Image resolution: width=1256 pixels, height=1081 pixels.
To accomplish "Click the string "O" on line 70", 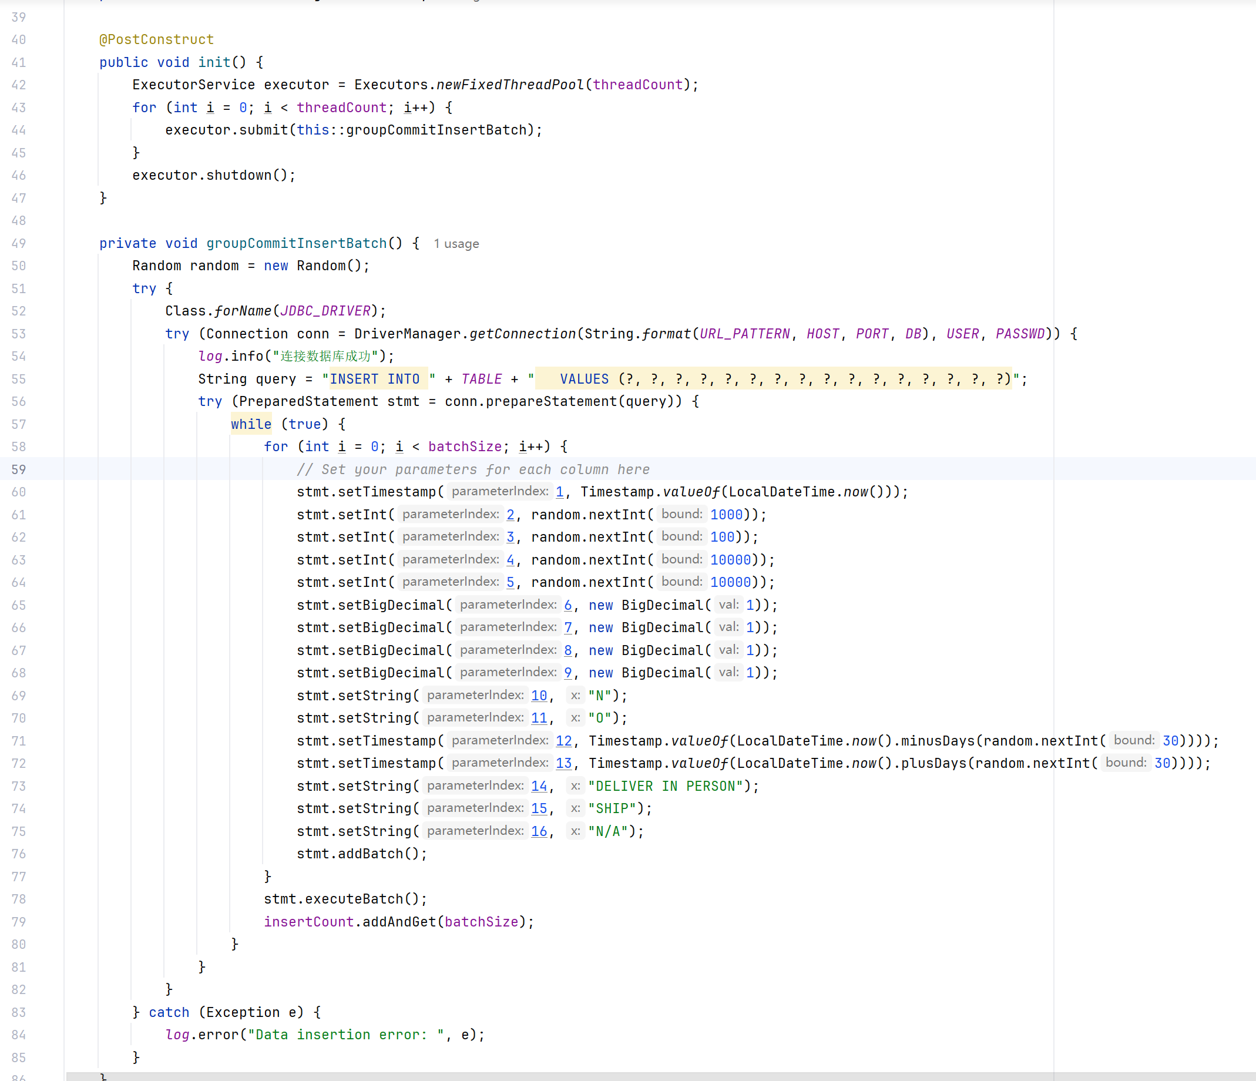I will [600, 718].
